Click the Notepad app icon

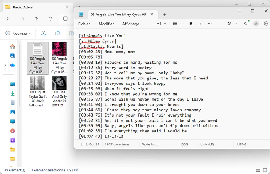pos(81,14)
